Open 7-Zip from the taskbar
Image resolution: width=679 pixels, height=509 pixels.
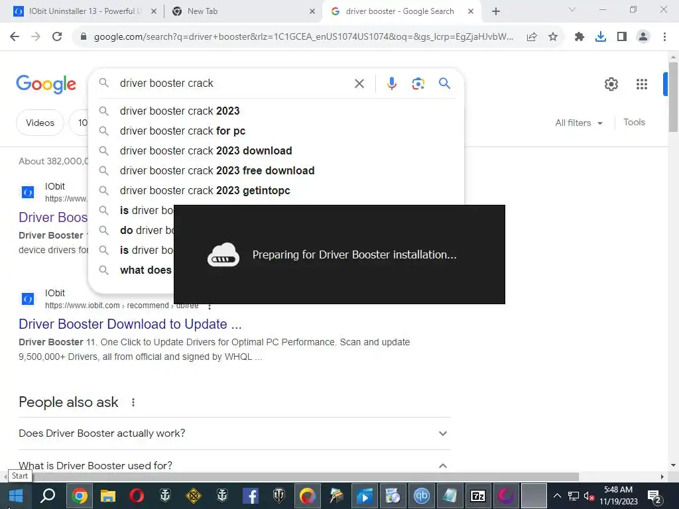(478, 496)
